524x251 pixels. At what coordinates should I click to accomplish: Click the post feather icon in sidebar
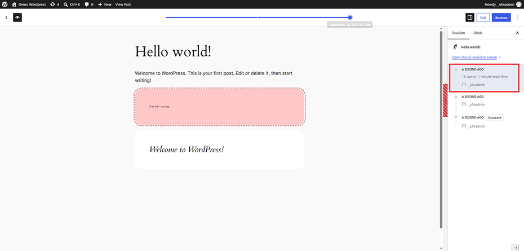tap(455, 47)
